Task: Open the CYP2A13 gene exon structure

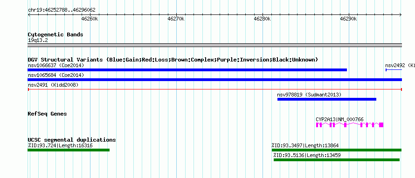Action: tap(350, 125)
